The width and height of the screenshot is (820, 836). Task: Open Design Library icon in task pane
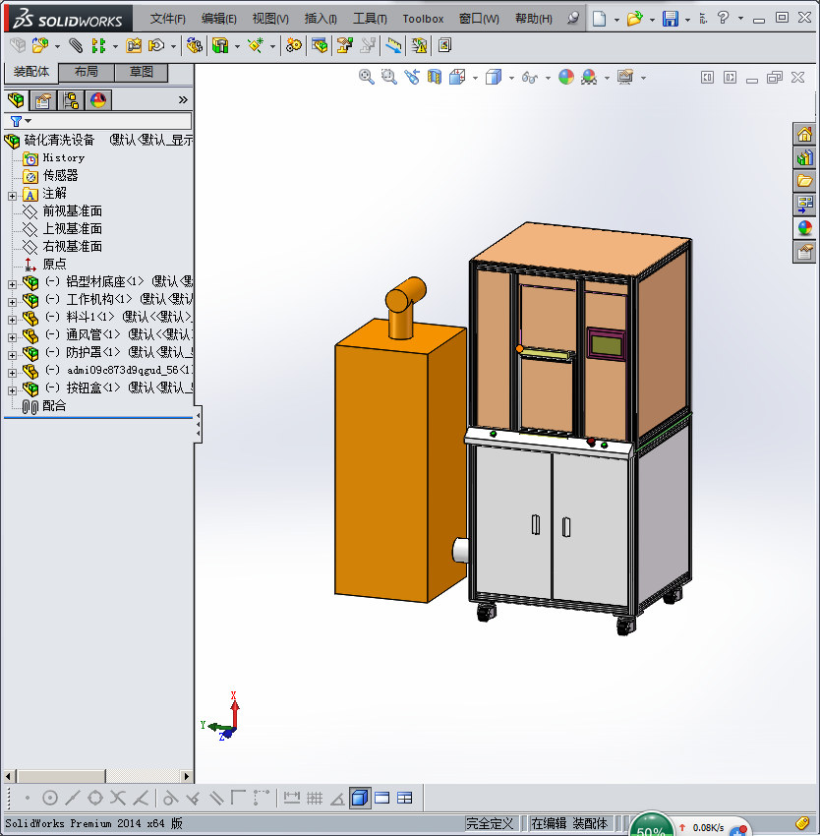804,157
